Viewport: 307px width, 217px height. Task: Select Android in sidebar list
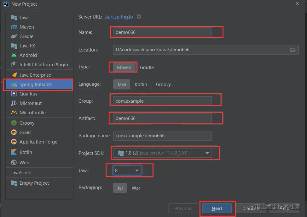click(39, 55)
